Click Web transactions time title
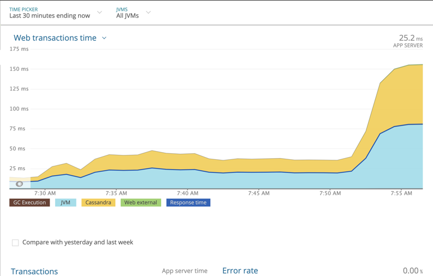Screen dimensions: 433x276 pyautogui.click(x=55, y=38)
